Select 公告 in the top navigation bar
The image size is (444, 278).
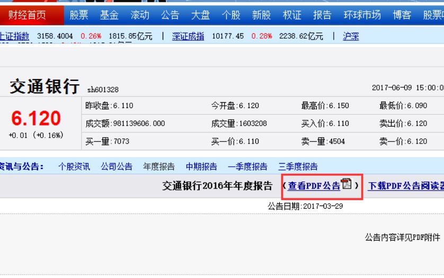coord(170,15)
